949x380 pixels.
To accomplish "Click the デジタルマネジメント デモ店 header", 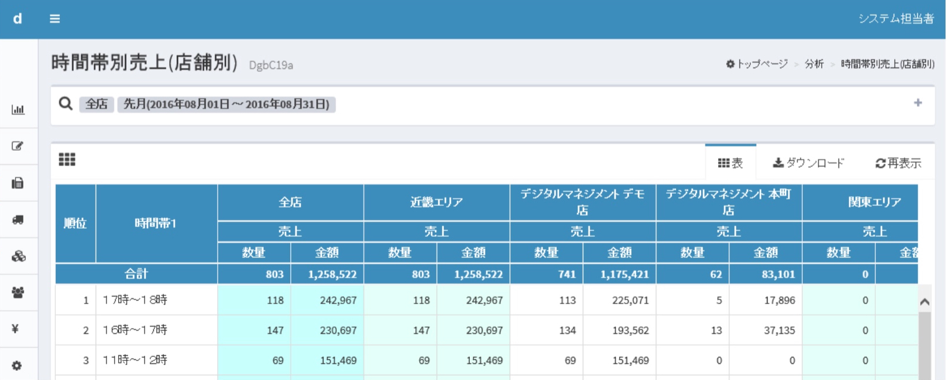I will pos(582,202).
